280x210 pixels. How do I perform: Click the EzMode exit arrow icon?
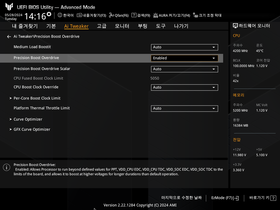point(236,198)
